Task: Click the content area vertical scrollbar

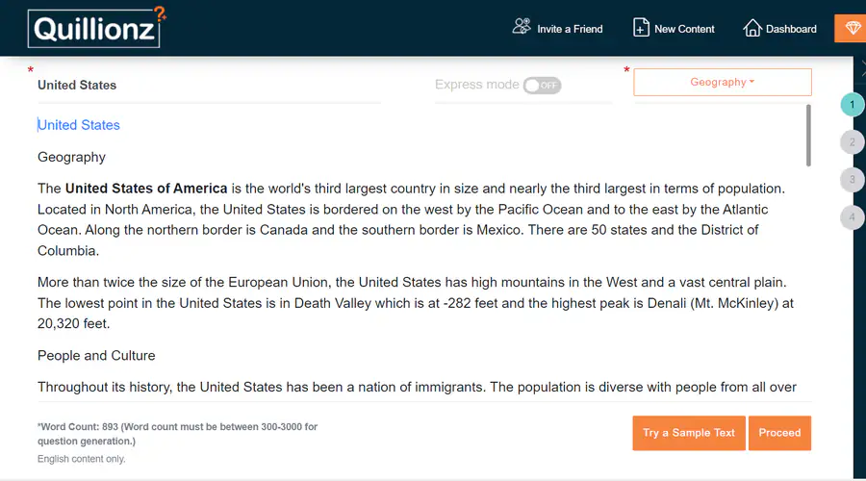Action: tap(808, 136)
